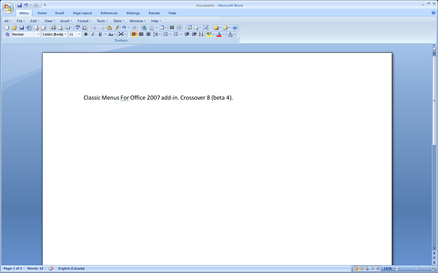Expand the Numbering list dropdown

[170, 34]
